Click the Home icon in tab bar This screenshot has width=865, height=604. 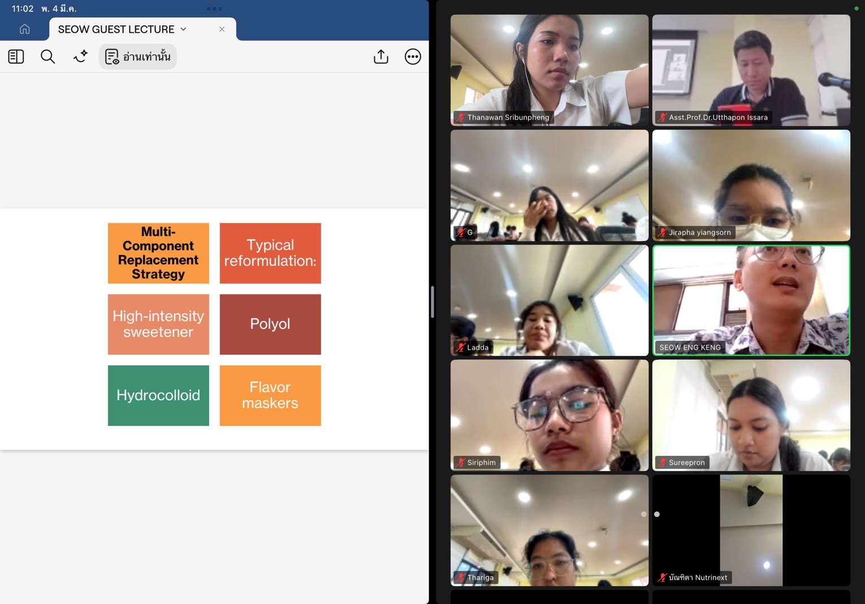point(24,29)
